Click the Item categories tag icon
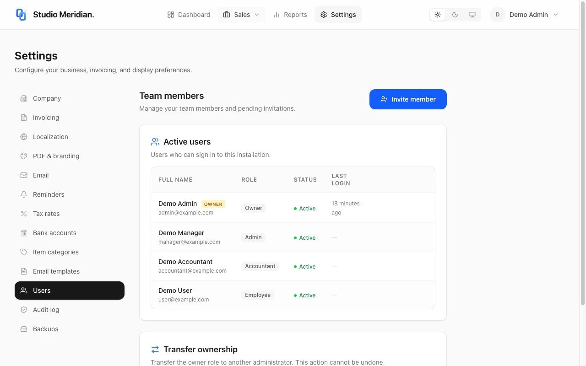 pos(24,252)
